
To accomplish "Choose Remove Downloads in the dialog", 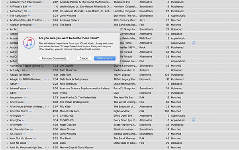I will click(54, 58).
